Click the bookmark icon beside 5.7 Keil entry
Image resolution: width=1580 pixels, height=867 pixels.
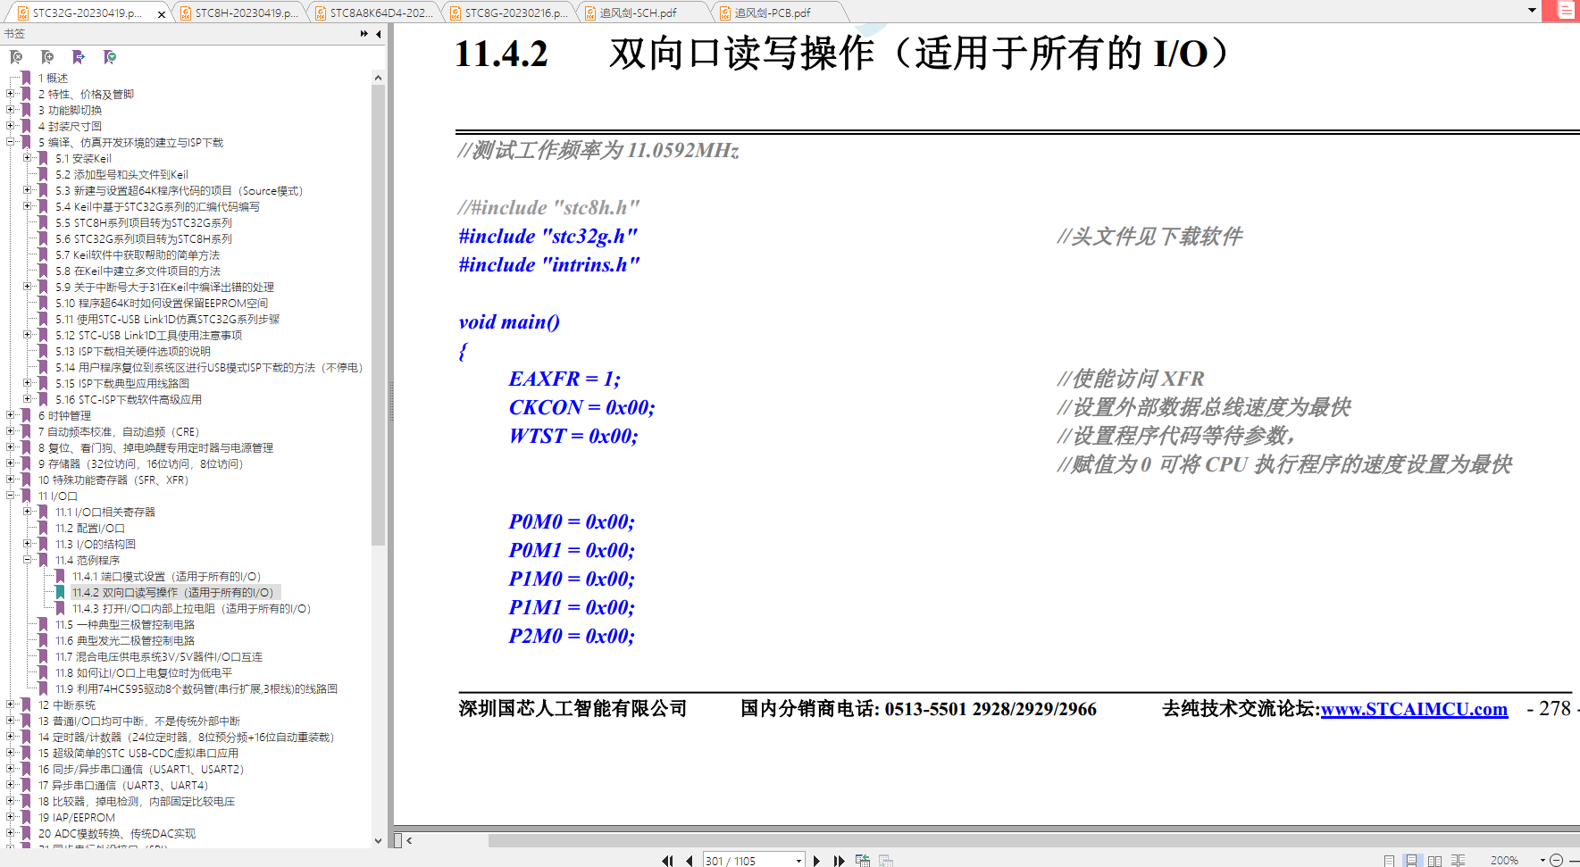[x=43, y=255]
